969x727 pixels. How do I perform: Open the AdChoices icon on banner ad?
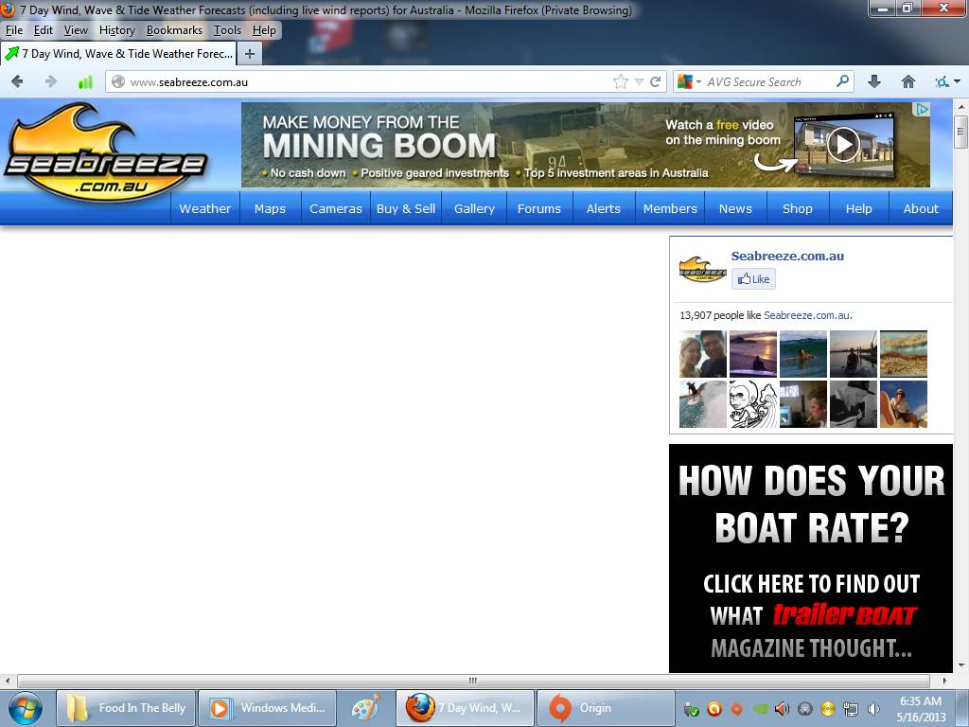click(923, 110)
